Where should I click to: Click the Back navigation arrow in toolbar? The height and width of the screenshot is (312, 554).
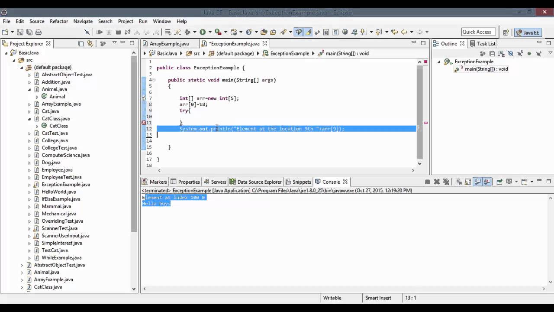(x=404, y=32)
